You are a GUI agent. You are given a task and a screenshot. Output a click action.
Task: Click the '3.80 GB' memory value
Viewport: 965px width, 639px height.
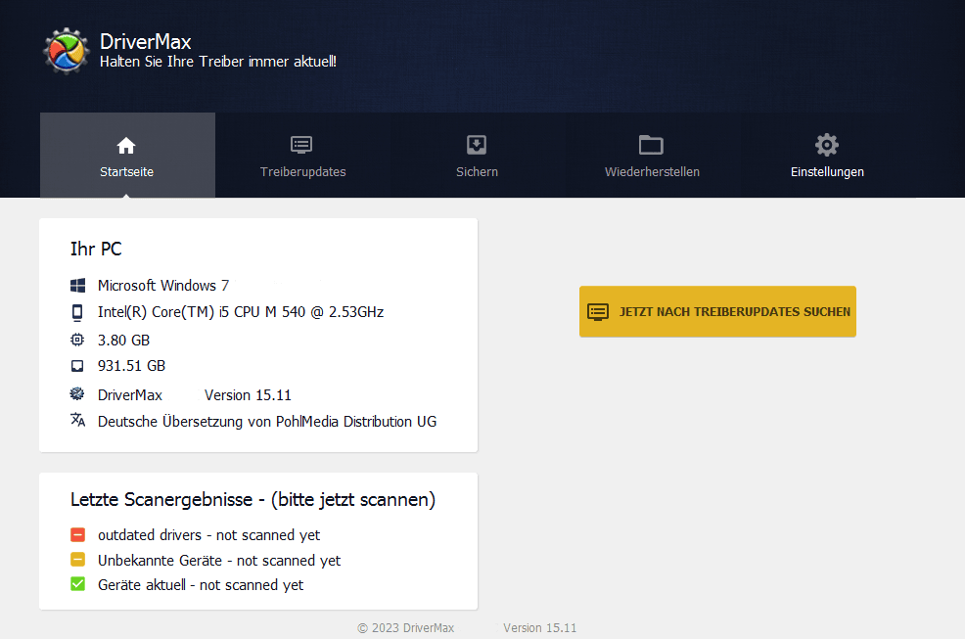click(123, 340)
